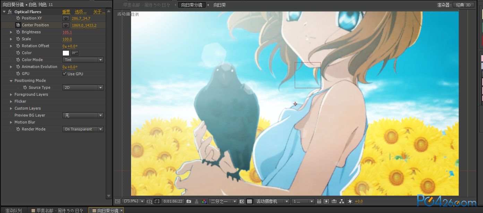The width and height of the screenshot is (483, 213).
Task: Toggle the Center Position stopwatch
Action: tap(18, 25)
